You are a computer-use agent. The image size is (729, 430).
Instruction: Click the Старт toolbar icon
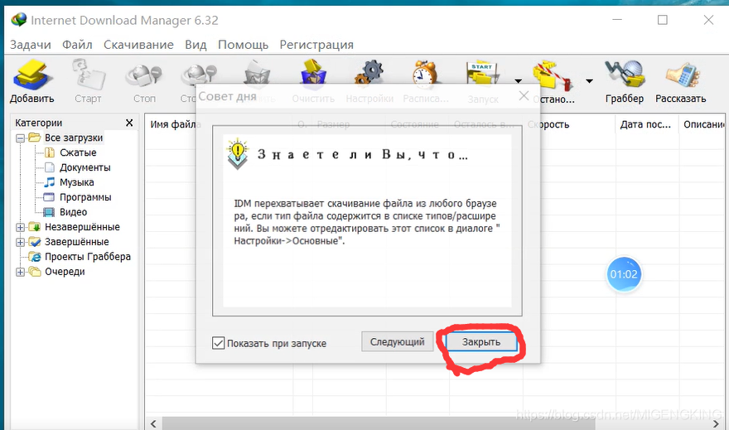(89, 75)
